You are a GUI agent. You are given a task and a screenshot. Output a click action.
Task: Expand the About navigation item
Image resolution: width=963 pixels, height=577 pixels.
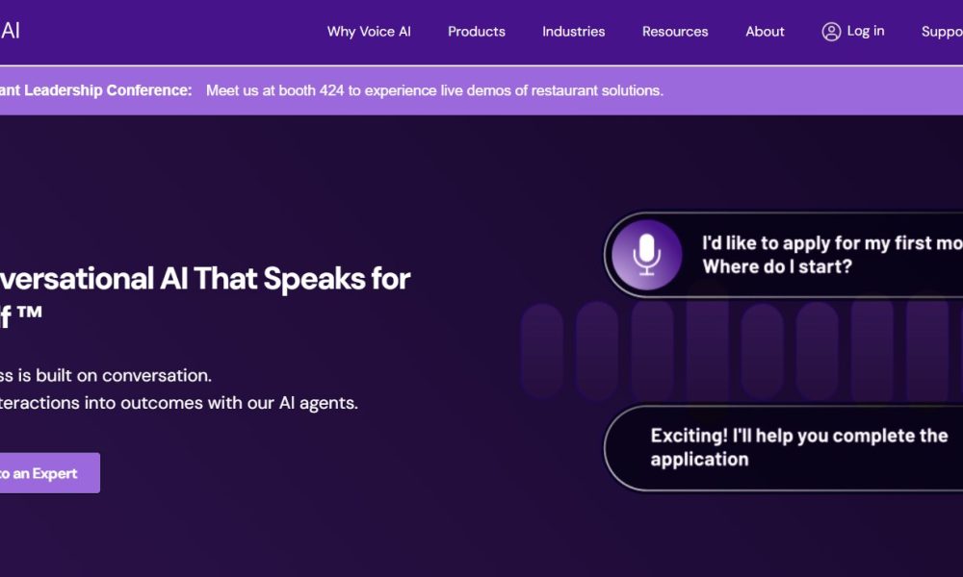click(765, 32)
